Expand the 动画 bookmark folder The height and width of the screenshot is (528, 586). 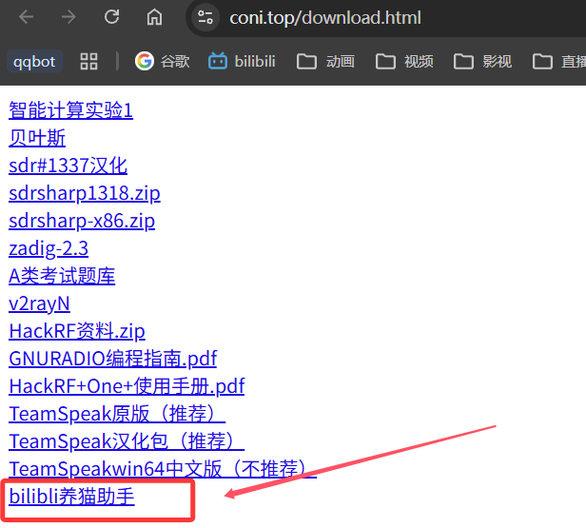click(x=325, y=62)
